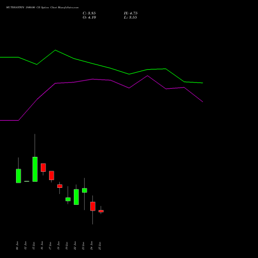
Task: Select the last small red candle for 25 Jan
Action: (101, 211)
